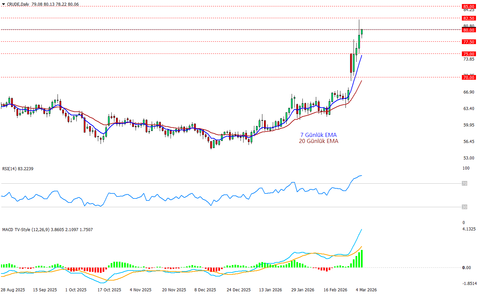The width and height of the screenshot is (478, 294).
Task: Click the 77.50 red price level label
Action: pos(469,42)
